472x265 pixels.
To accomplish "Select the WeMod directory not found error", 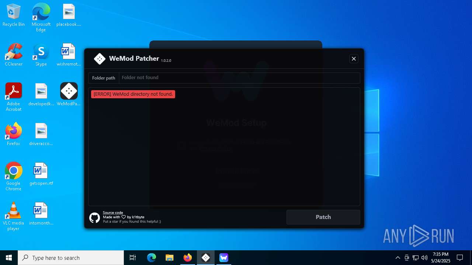I will pyautogui.click(x=133, y=94).
